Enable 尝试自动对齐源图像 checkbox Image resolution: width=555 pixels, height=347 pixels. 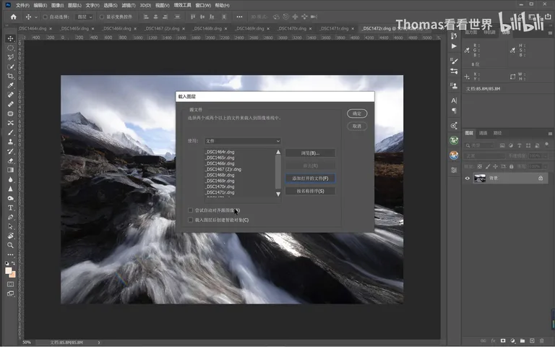(x=191, y=210)
